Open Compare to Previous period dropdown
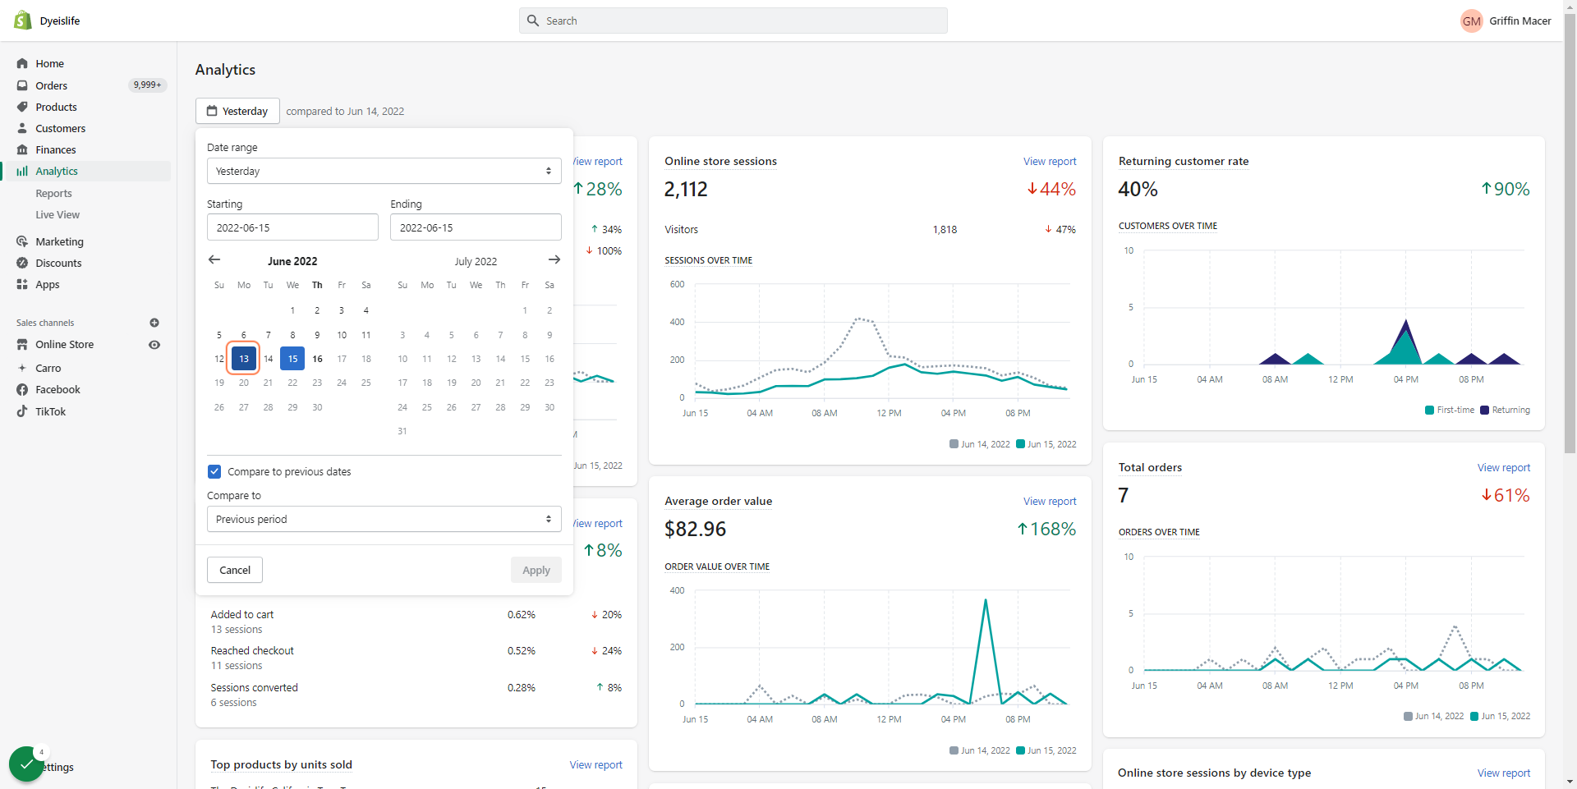 [384, 519]
